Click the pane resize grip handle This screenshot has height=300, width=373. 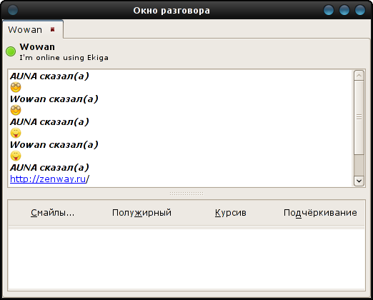point(186,194)
